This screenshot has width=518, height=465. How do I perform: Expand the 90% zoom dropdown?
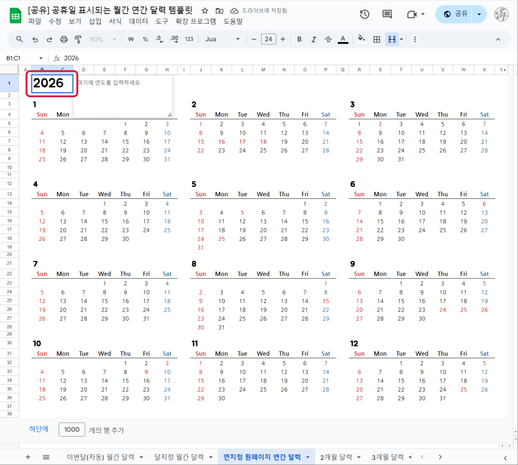coord(103,39)
